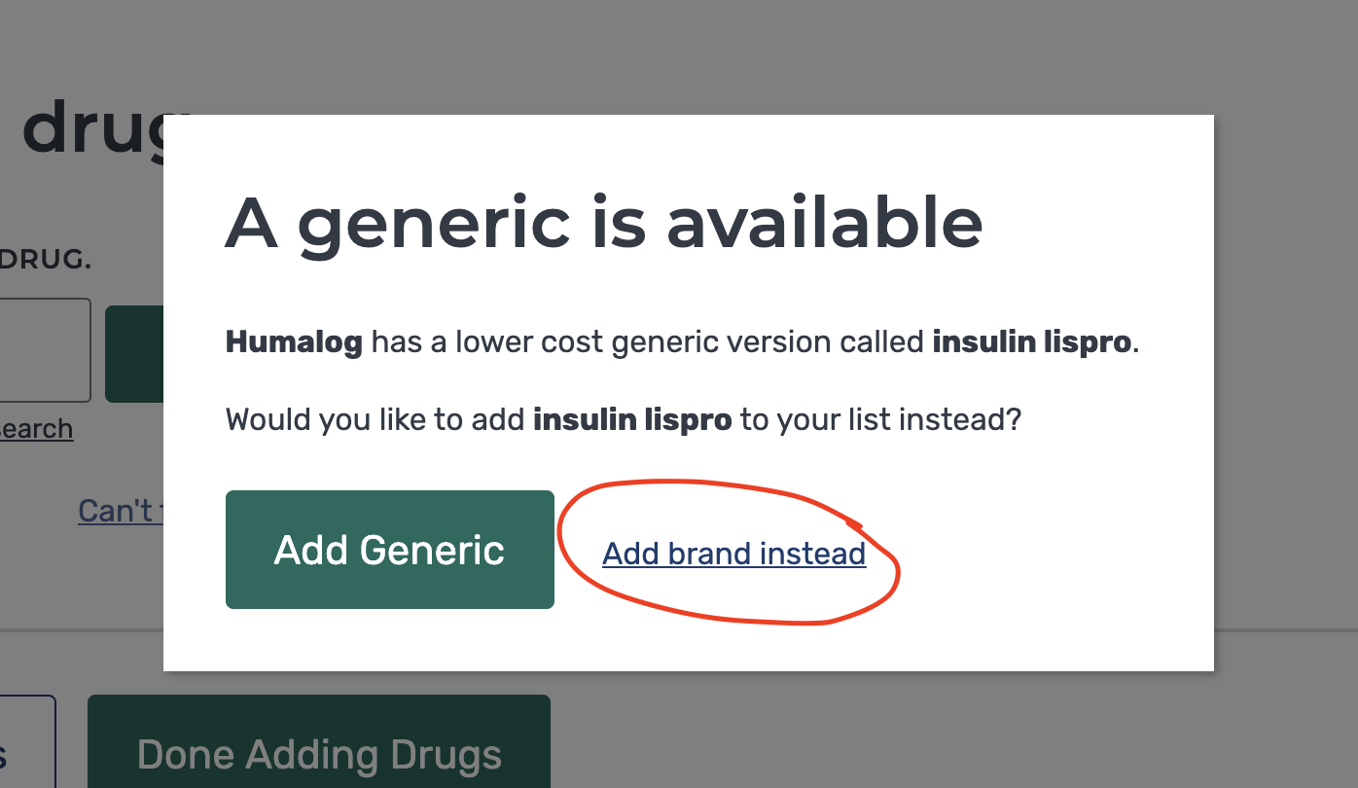The width and height of the screenshot is (1358, 788).
Task: Focus the drug name input field behind dialog
Action: tap(44, 350)
